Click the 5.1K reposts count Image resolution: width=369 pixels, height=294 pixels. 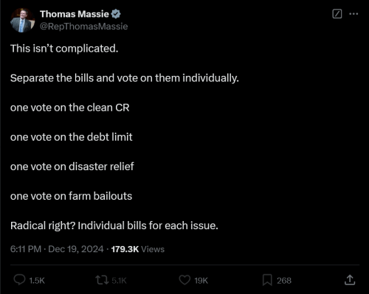pyautogui.click(x=119, y=281)
